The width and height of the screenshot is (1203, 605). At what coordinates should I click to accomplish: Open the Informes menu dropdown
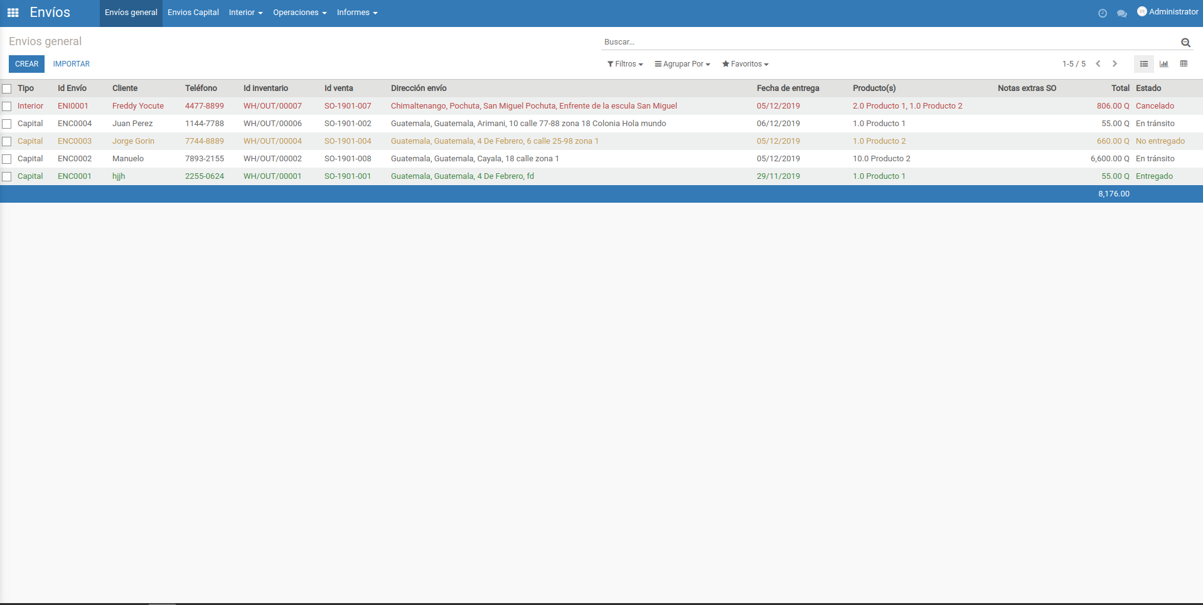(x=357, y=13)
